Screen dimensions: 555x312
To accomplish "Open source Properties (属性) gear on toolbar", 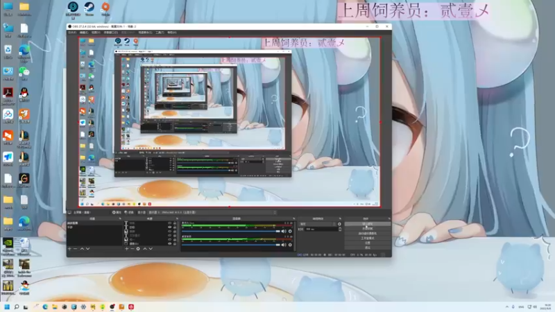I will coord(117,212).
